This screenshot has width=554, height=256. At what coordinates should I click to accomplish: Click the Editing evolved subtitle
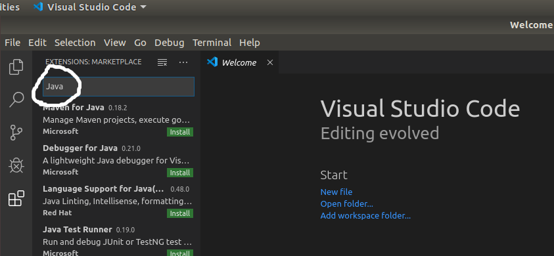coord(380,133)
